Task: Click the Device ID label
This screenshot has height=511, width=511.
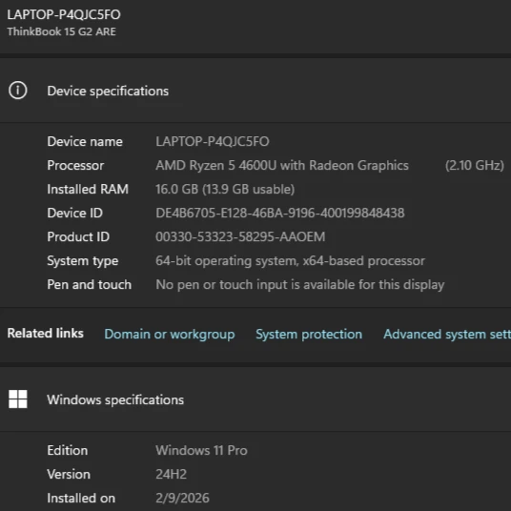Action: point(75,213)
